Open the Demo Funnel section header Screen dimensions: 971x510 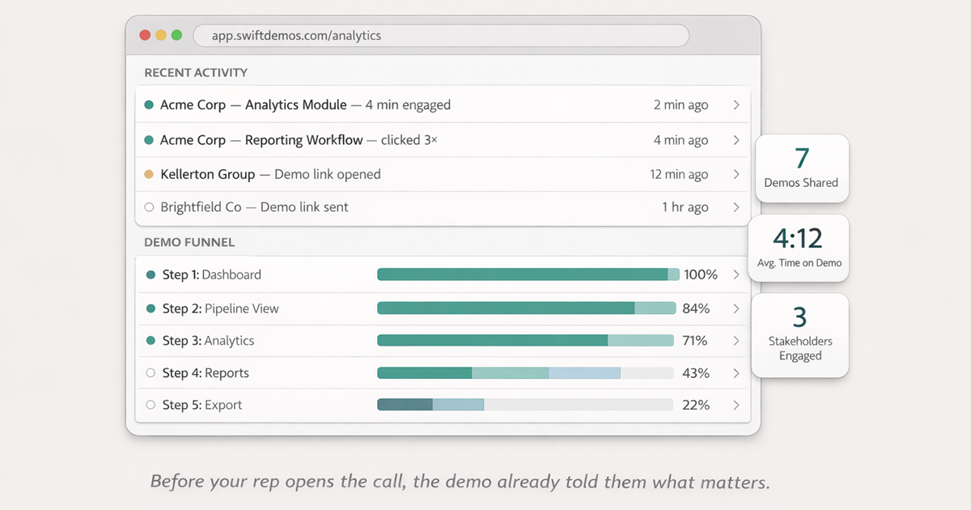coord(189,242)
